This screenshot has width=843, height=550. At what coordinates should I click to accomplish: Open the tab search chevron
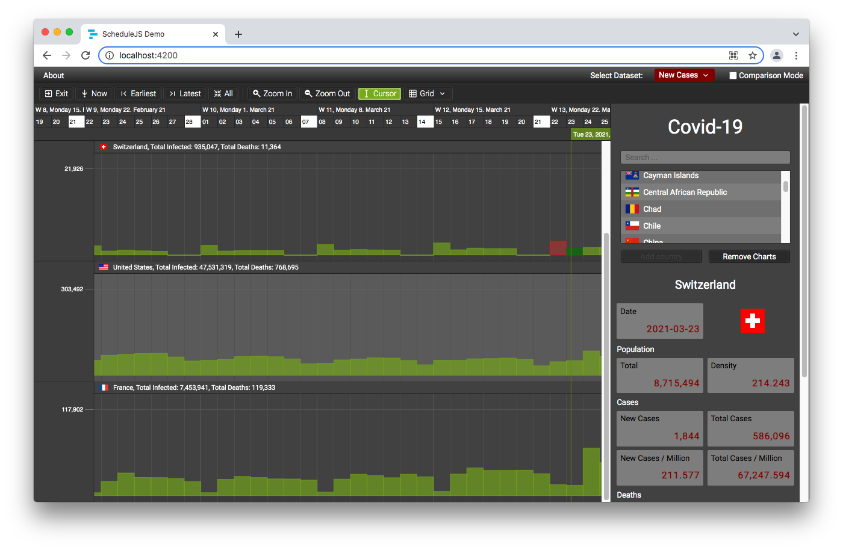[796, 34]
